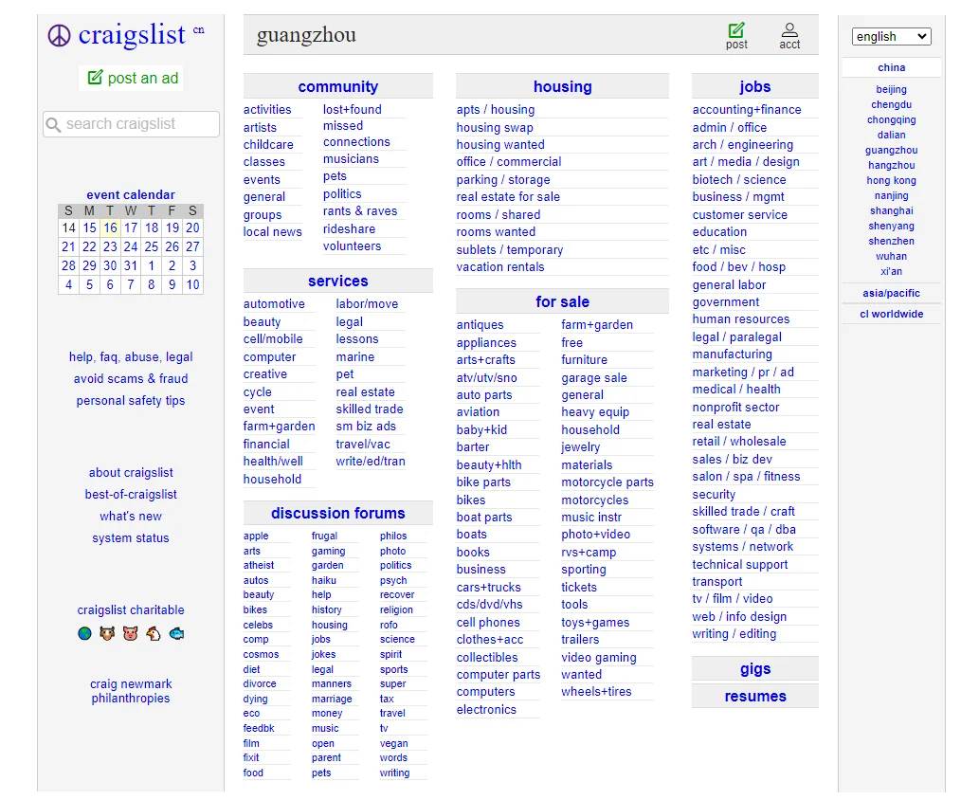Open apts / housing listings
The image size is (979, 800).
tap(495, 110)
